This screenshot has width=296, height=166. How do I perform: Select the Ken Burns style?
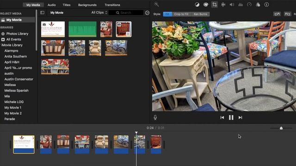(200, 14)
